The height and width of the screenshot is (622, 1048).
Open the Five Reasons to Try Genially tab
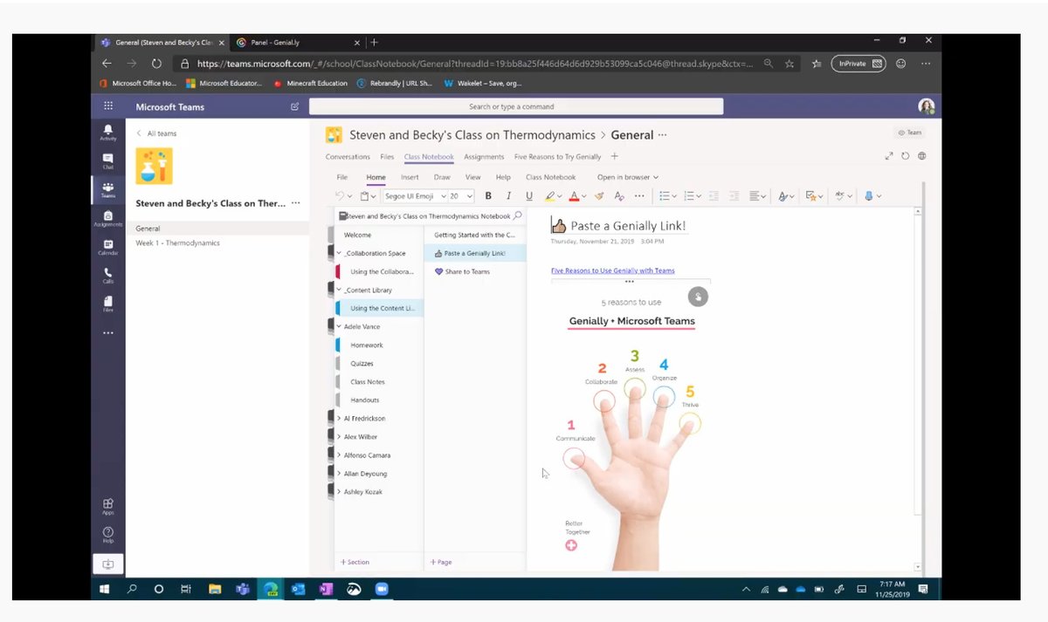pyautogui.click(x=557, y=157)
